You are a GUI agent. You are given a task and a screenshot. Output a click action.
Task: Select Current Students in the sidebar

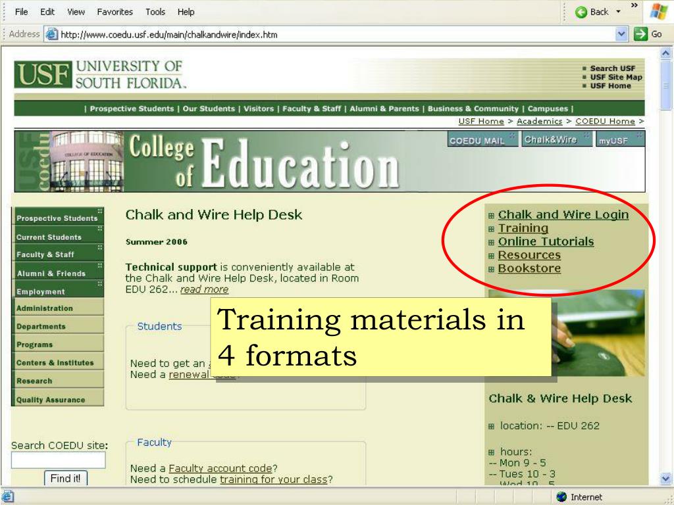click(x=58, y=236)
